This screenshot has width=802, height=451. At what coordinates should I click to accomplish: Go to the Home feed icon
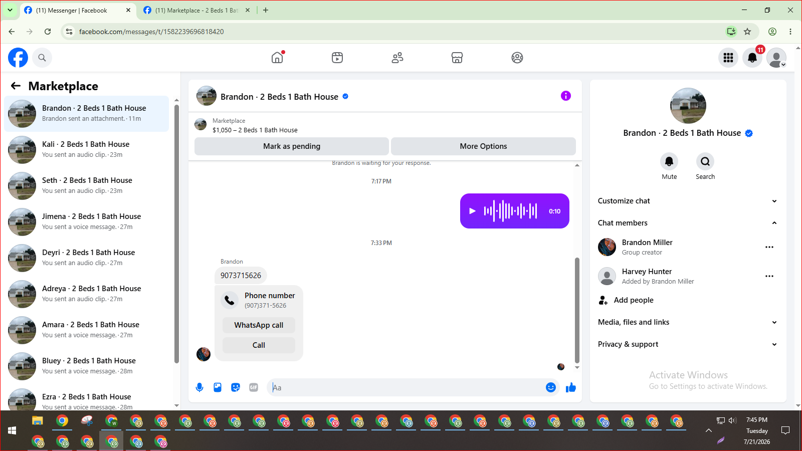pyautogui.click(x=277, y=58)
